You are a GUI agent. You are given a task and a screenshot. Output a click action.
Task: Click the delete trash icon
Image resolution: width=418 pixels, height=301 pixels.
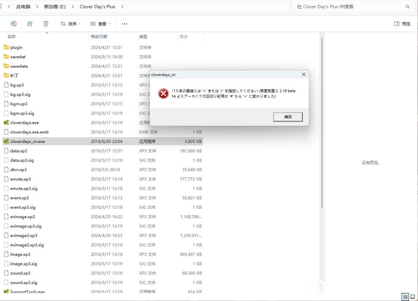click(x=46, y=24)
